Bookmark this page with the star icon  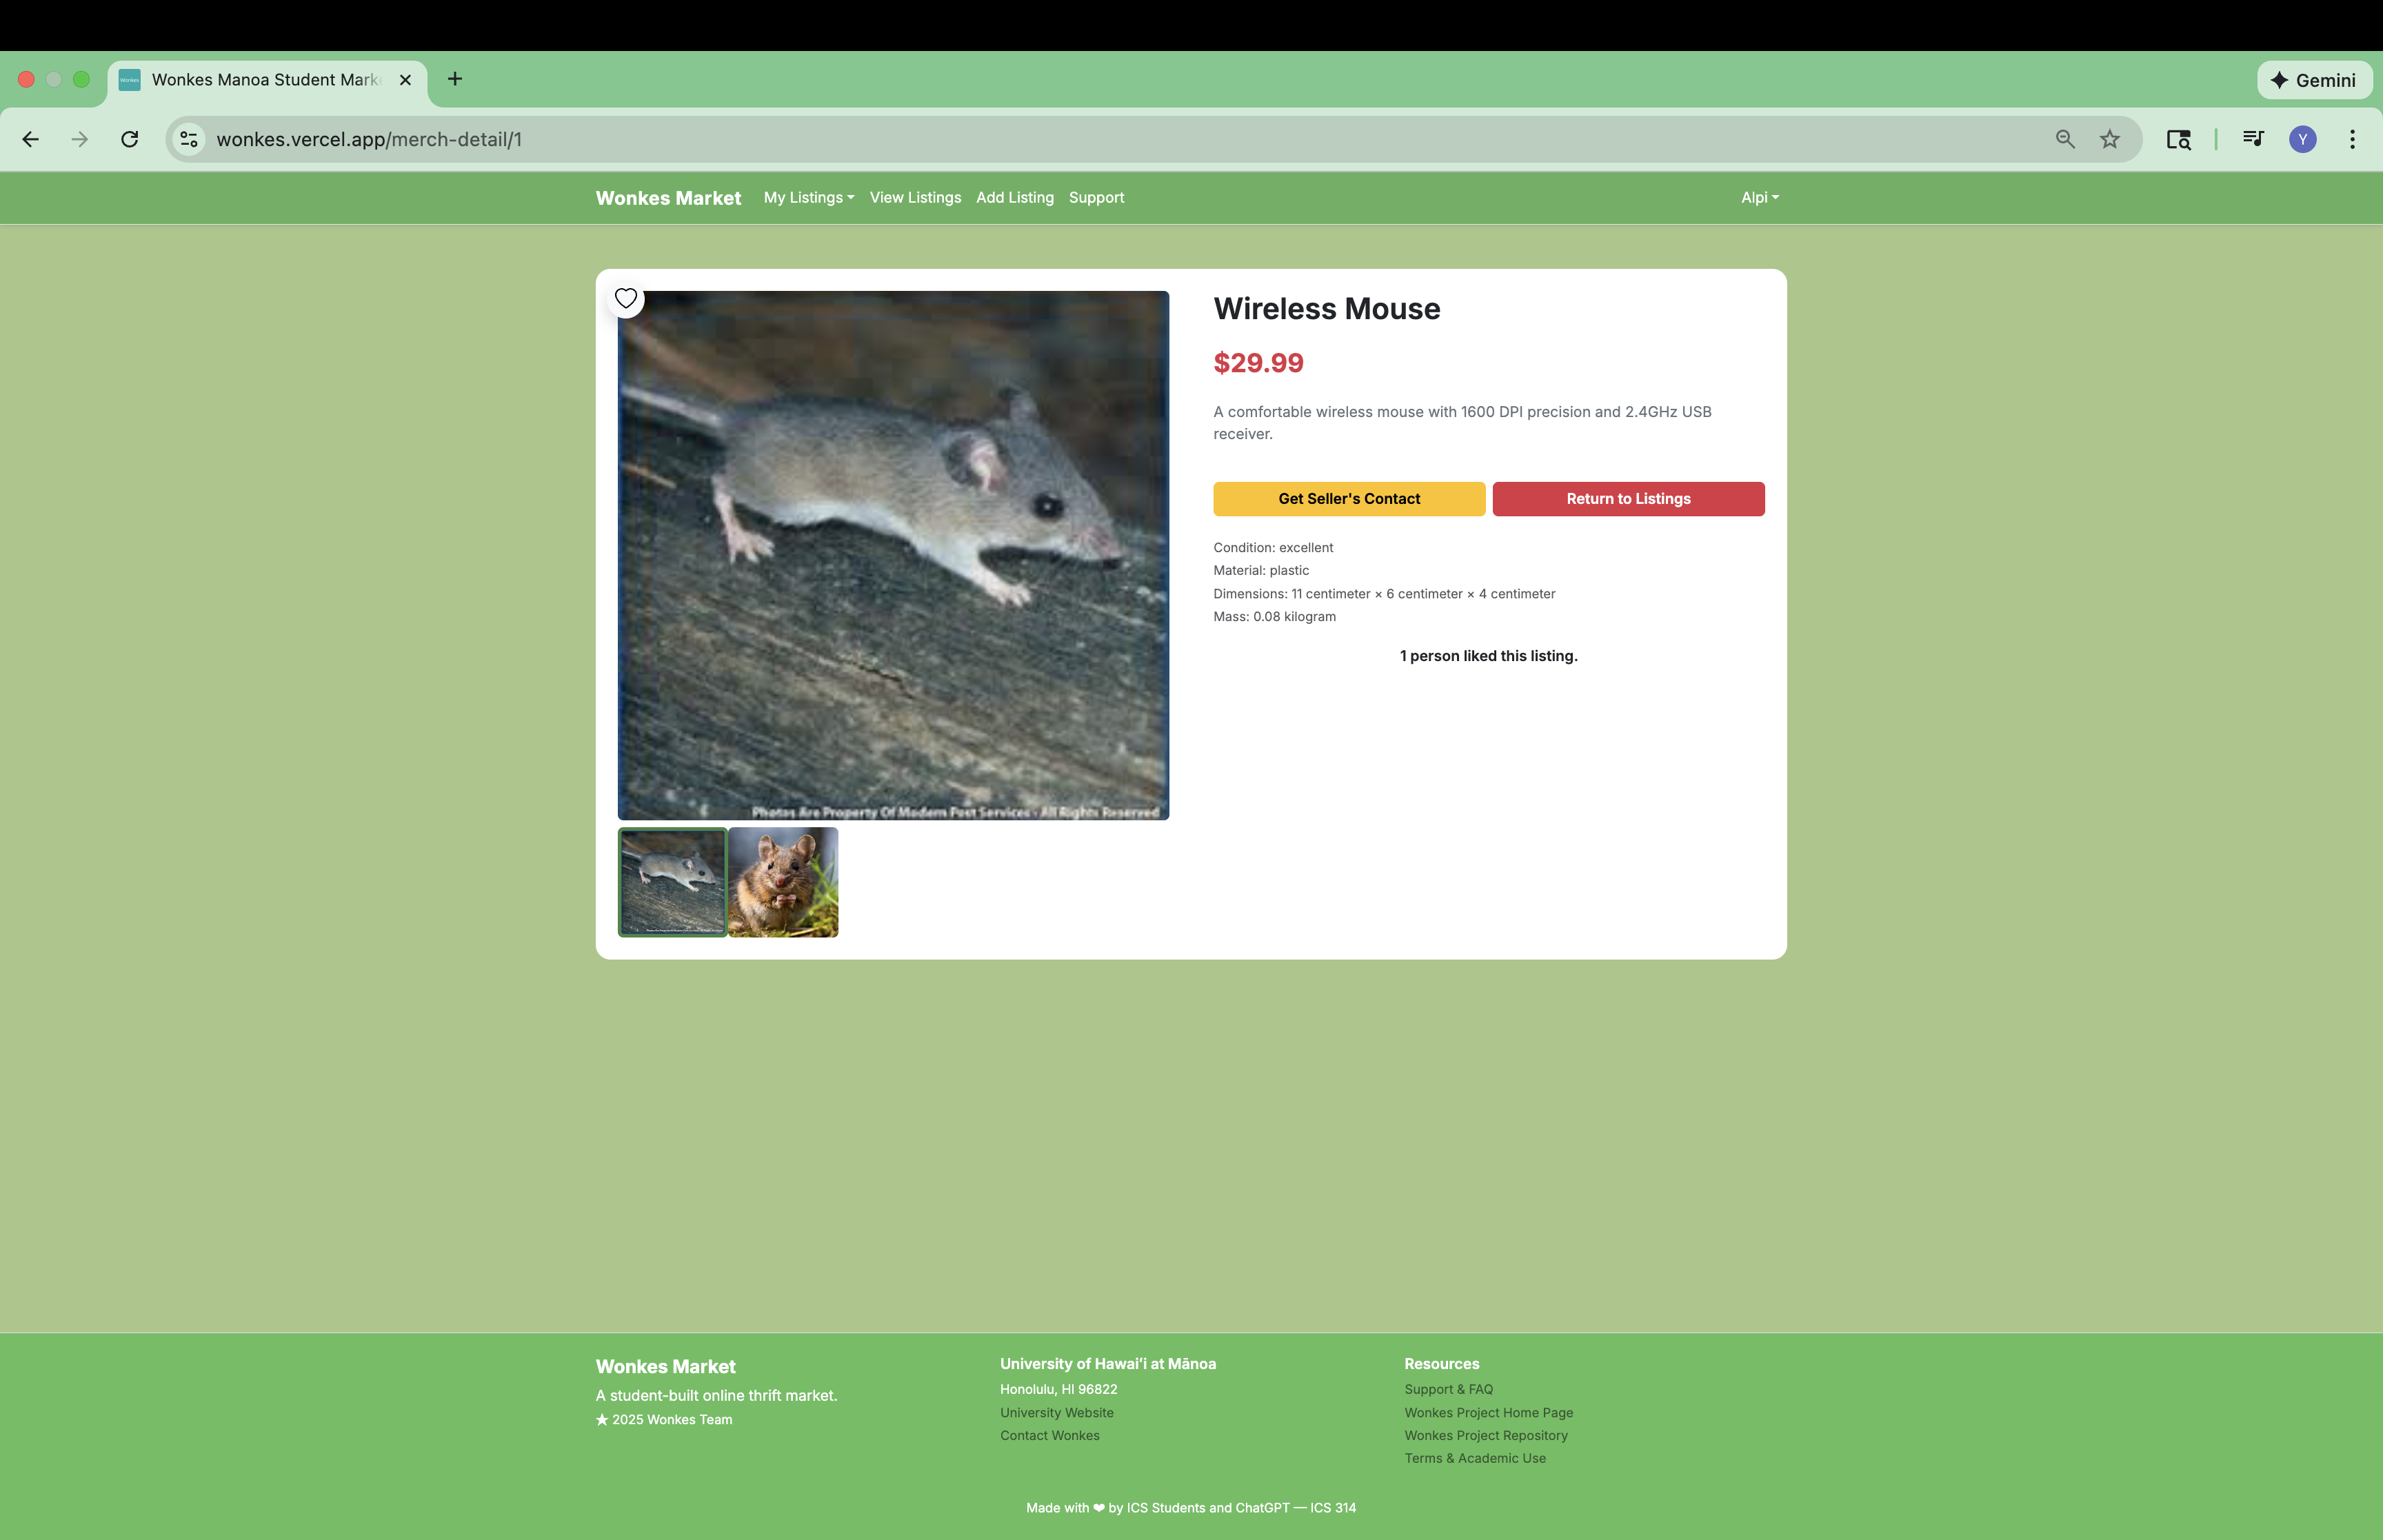tap(2110, 139)
